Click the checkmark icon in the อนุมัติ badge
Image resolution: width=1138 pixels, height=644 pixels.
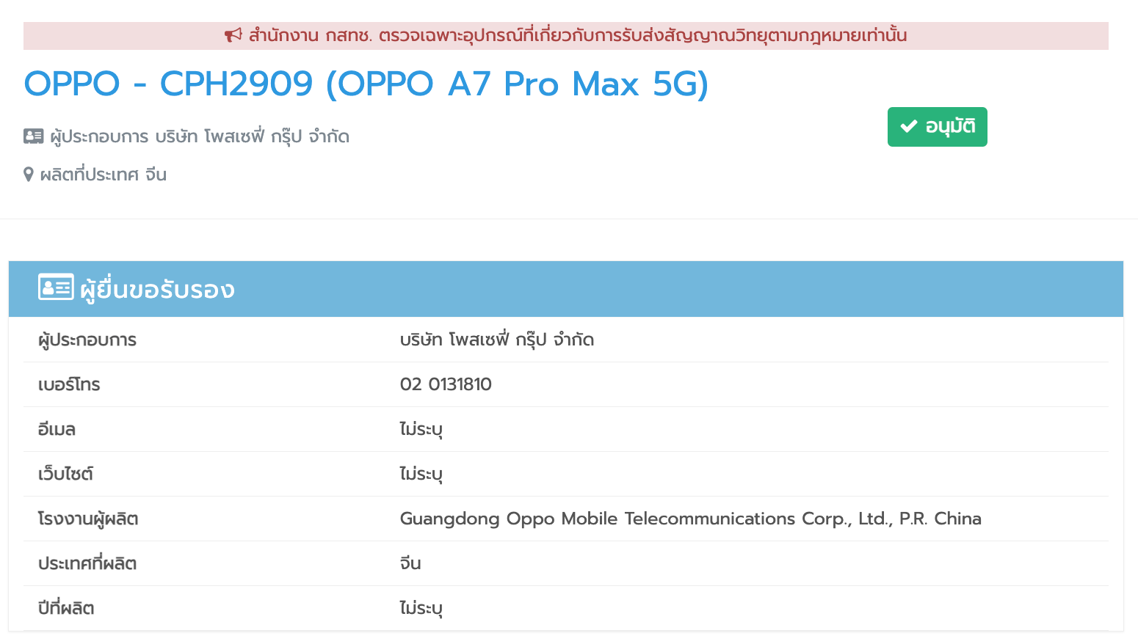pos(909,127)
